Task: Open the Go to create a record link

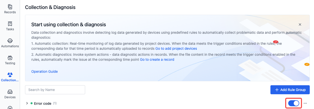Action: pyautogui.click(x=157, y=59)
